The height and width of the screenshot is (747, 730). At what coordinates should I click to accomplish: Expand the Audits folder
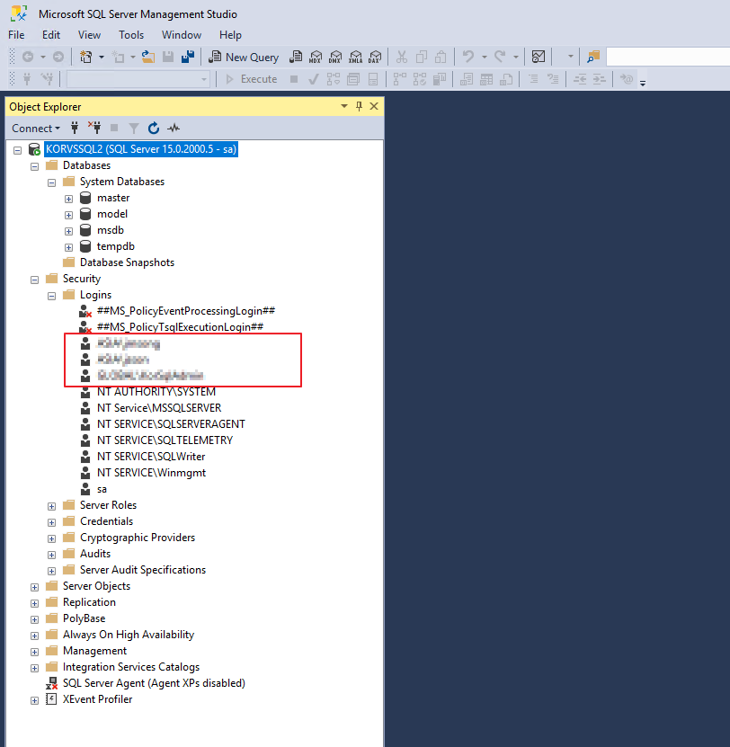tap(52, 555)
